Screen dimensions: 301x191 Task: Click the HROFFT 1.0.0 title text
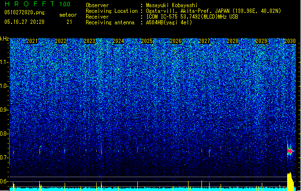(x=37, y=4)
